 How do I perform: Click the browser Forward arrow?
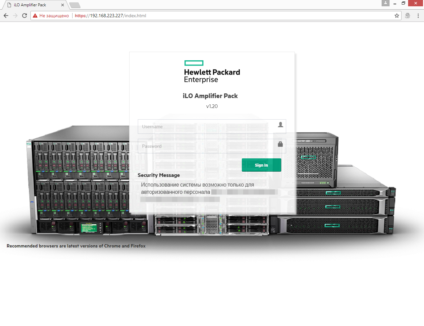[15, 16]
